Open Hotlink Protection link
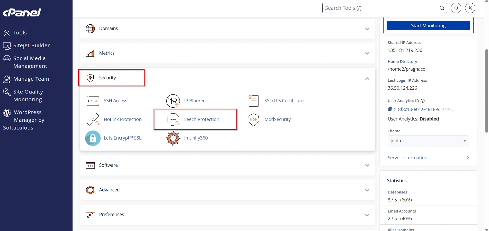The width and height of the screenshot is (489, 231). click(x=123, y=119)
